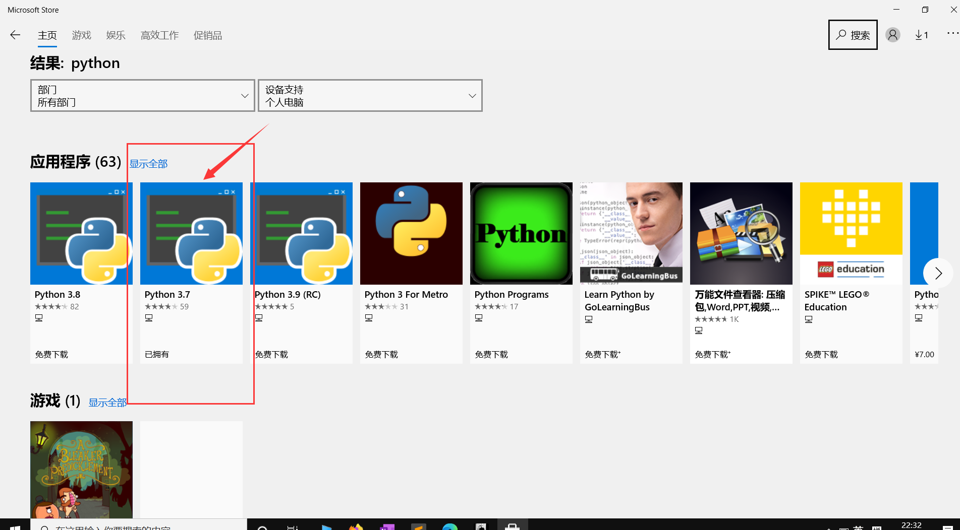Open the 'see more' ellipsis menu
The height and width of the screenshot is (530, 960).
[x=952, y=33]
